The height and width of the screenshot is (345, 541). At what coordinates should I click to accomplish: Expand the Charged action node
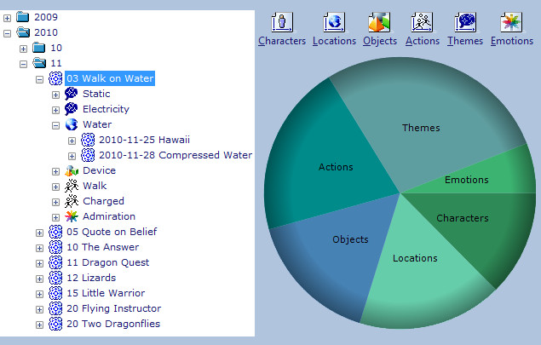coord(56,202)
